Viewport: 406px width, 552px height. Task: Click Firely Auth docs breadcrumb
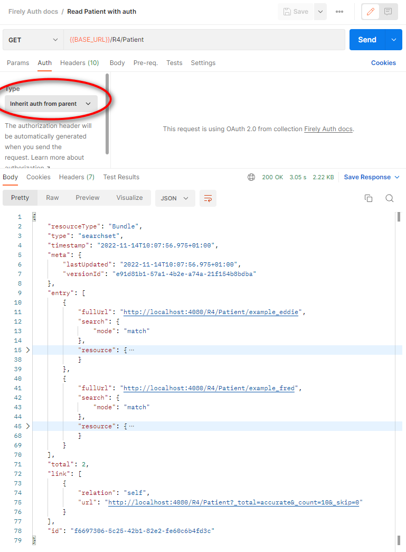pyautogui.click(x=33, y=12)
